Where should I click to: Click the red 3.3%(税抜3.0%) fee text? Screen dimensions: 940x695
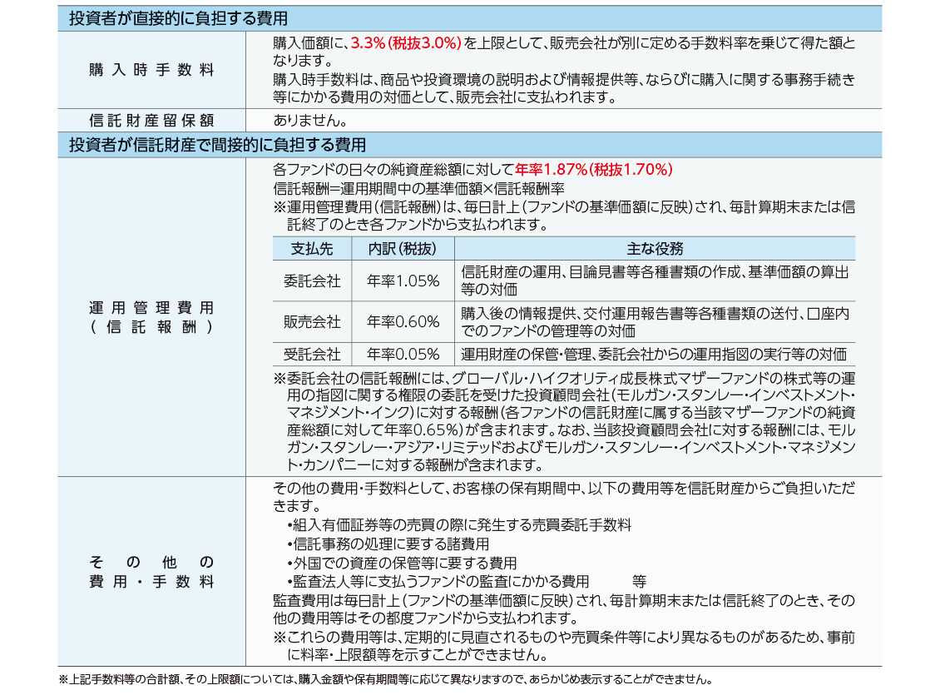click(405, 43)
